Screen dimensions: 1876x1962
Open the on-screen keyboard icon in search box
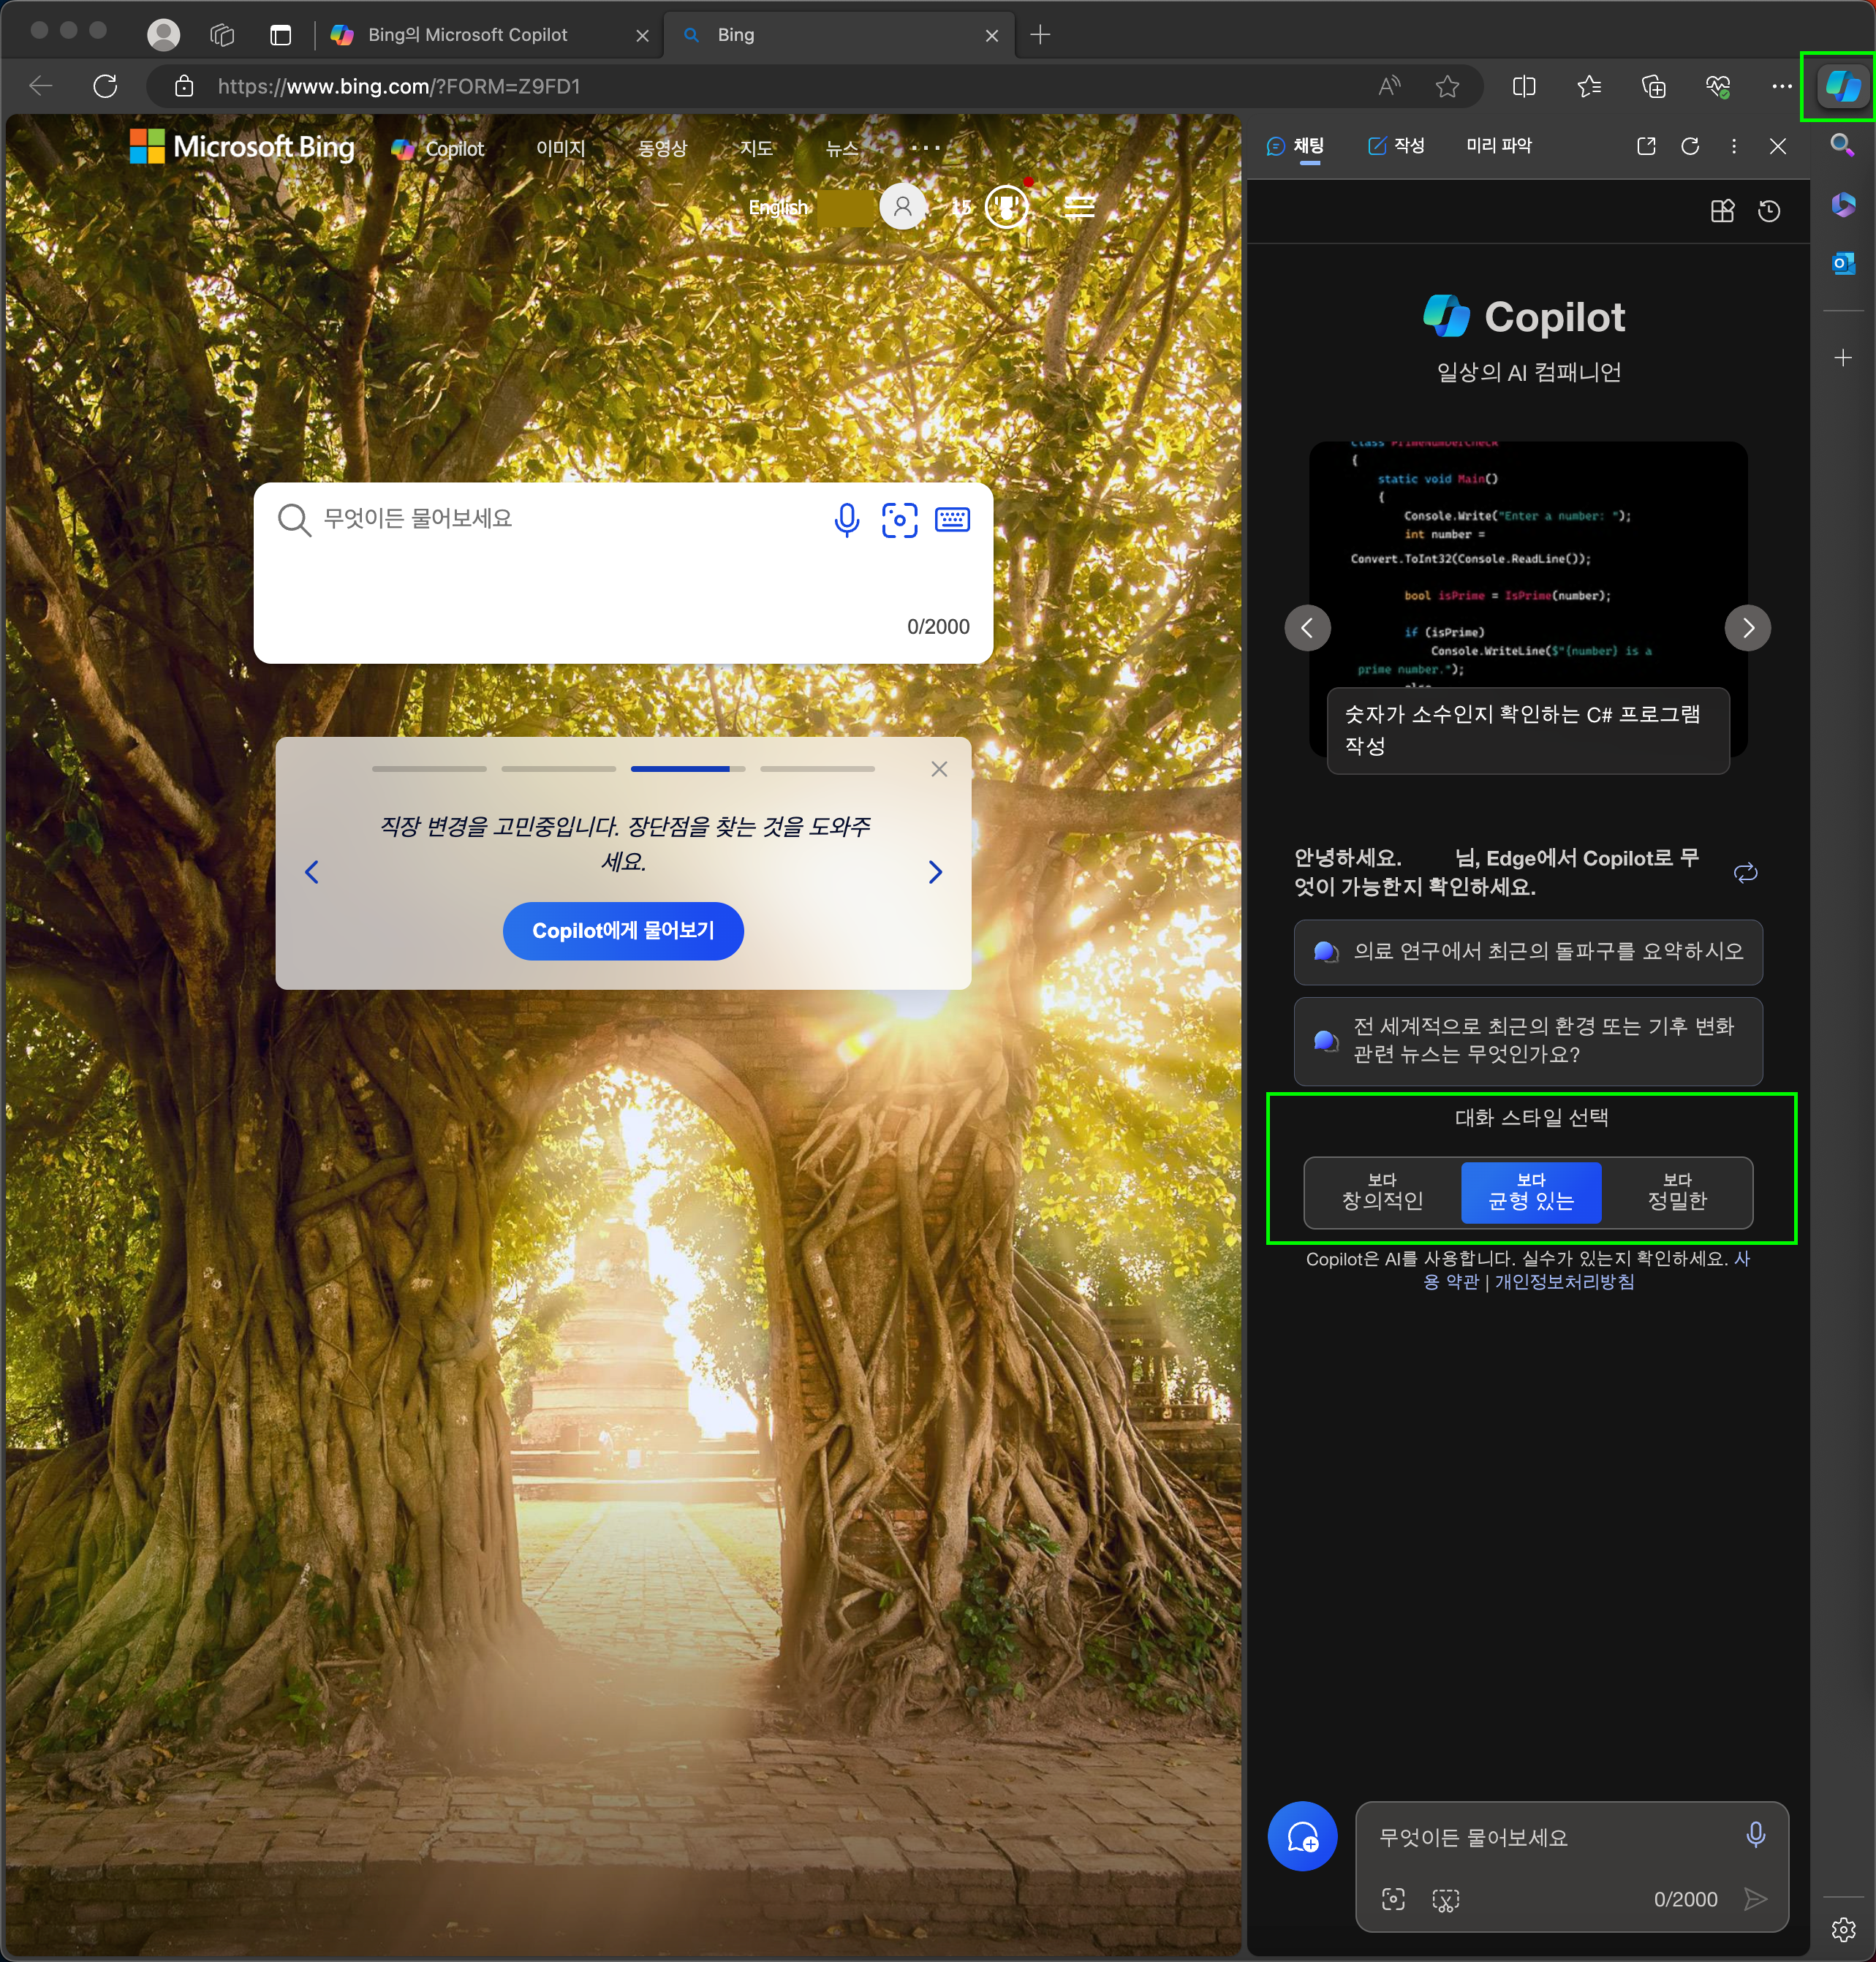(x=952, y=520)
